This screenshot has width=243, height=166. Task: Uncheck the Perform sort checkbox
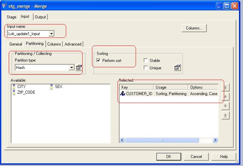[98, 61]
